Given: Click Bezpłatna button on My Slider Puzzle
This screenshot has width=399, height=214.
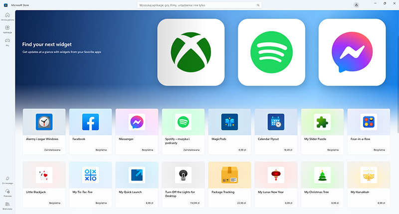Looking at the screenshot, I should point(333,150).
